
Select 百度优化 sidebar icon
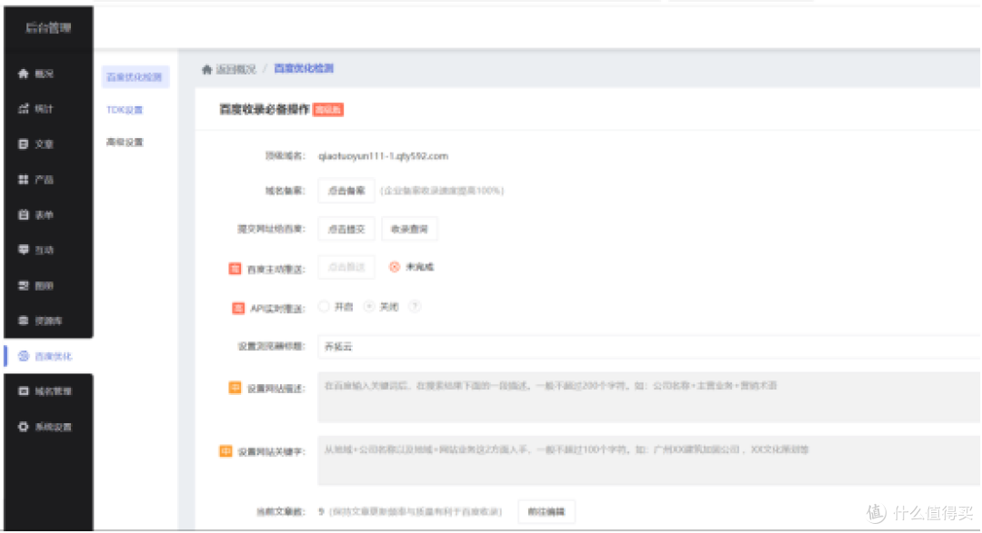point(23,356)
